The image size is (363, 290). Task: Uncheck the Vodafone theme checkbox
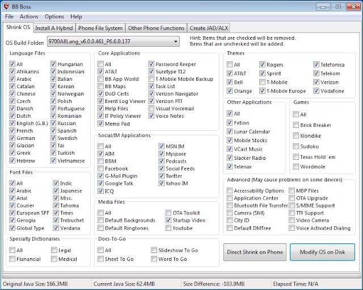316,91
